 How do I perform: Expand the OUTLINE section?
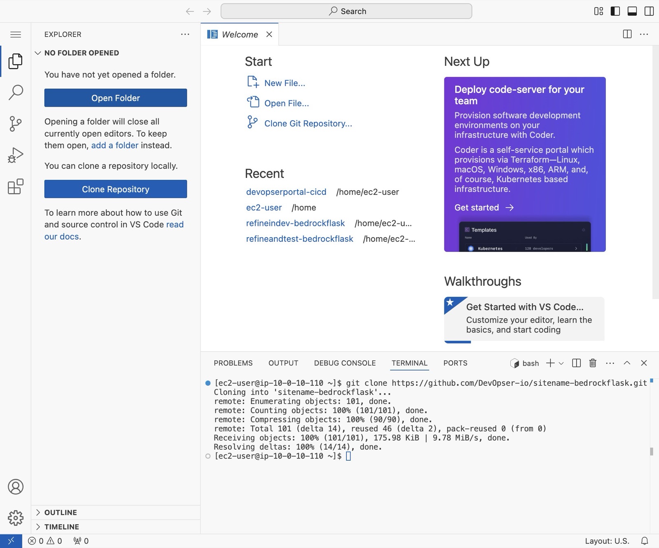[115, 512]
